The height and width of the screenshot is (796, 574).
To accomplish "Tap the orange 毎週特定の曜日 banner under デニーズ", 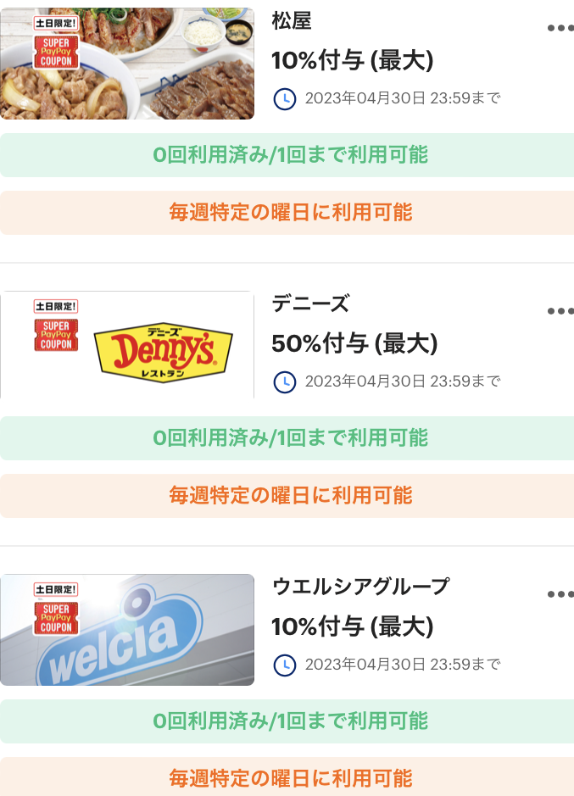I will 287,496.
